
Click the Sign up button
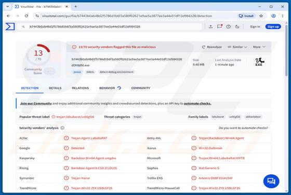273,26
